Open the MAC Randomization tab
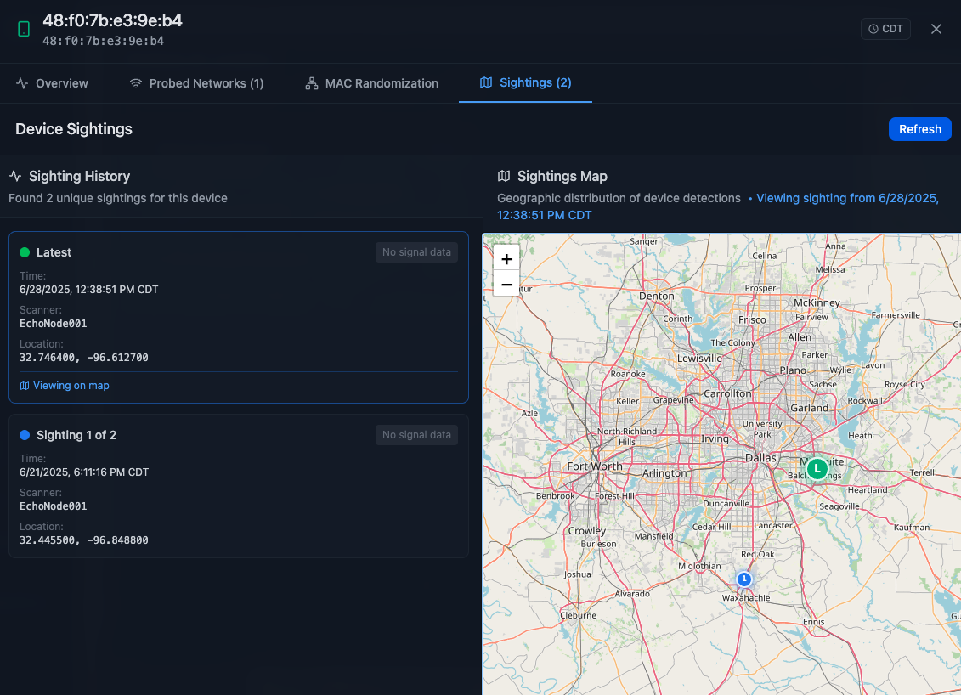961x695 pixels. pos(371,83)
